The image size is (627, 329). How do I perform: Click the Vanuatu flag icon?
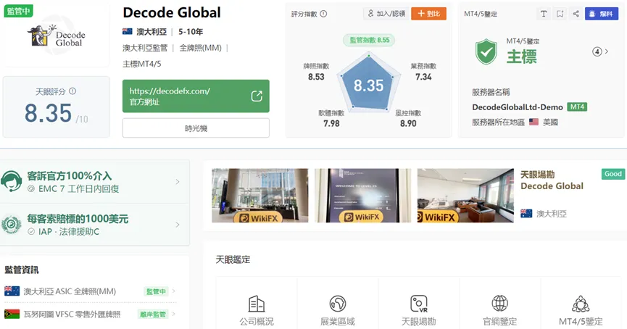click(12, 314)
